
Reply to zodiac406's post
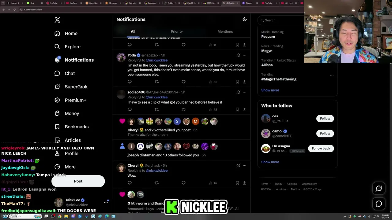tap(130, 110)
